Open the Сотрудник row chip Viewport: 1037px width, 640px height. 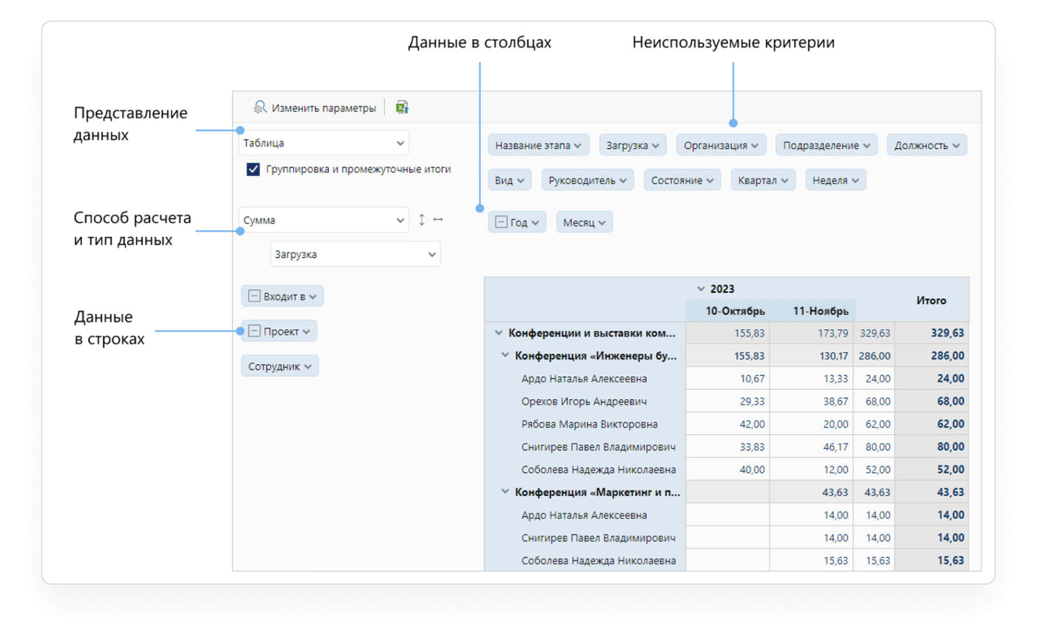(280, 366)
